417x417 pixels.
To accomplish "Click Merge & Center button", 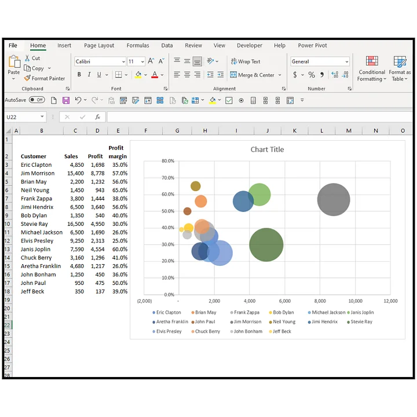I will click(252, 75).
